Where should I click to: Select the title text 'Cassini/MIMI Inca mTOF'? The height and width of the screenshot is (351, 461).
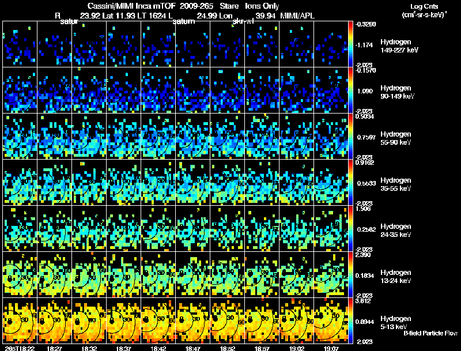point(131,6)
